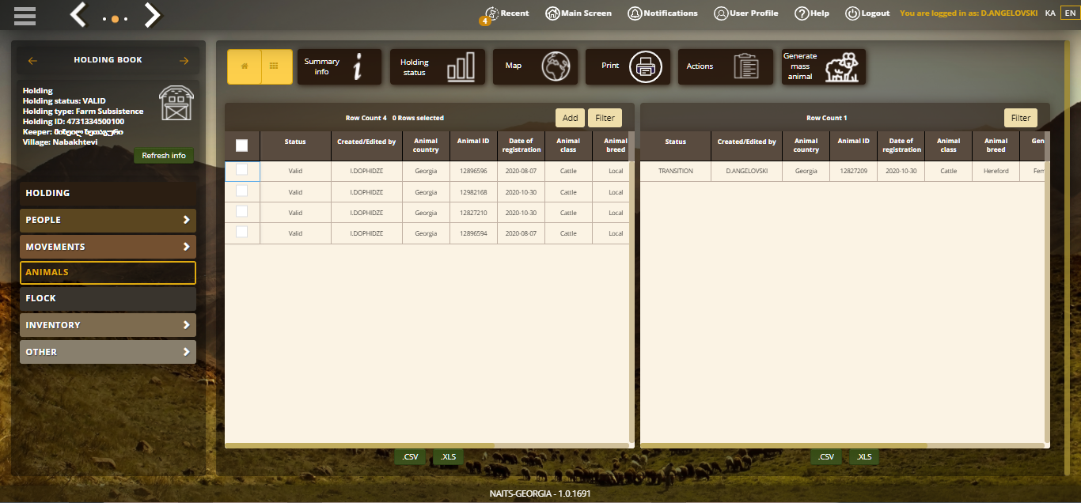The height and width of the screenshot is (503, 1081).
Task: Select HOLDING in side menu
Action: tap(108, 193)
